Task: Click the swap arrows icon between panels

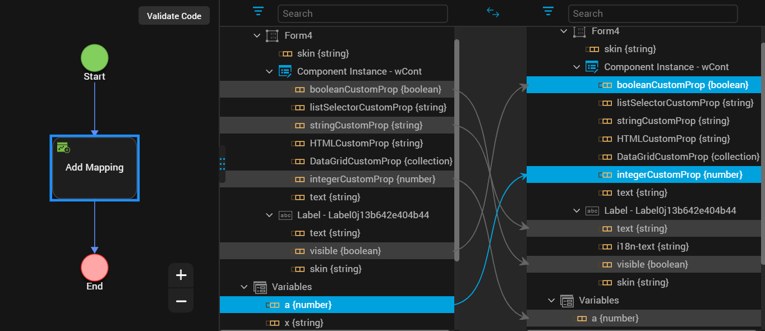Action: point(493,12)
